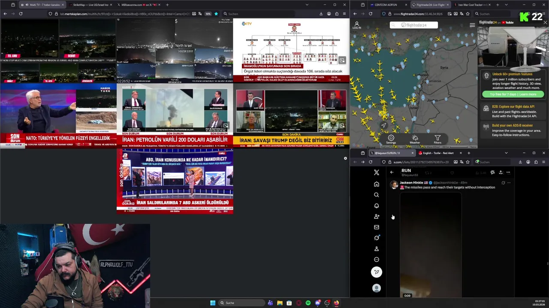
Task: Open new tab in the X window
Action: [x=469, y=153]
